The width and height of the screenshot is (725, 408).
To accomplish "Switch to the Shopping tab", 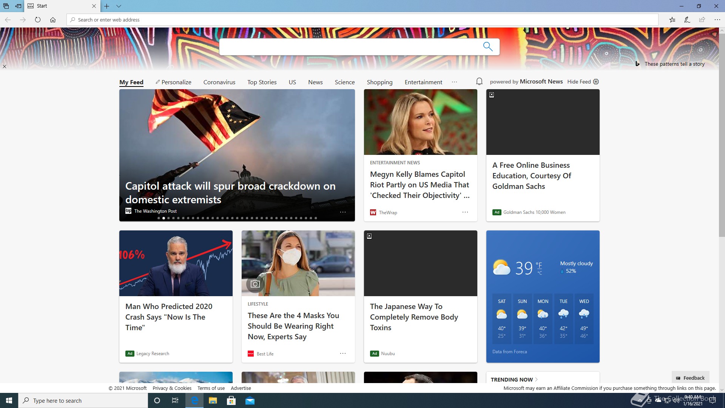I will (379, 82).
